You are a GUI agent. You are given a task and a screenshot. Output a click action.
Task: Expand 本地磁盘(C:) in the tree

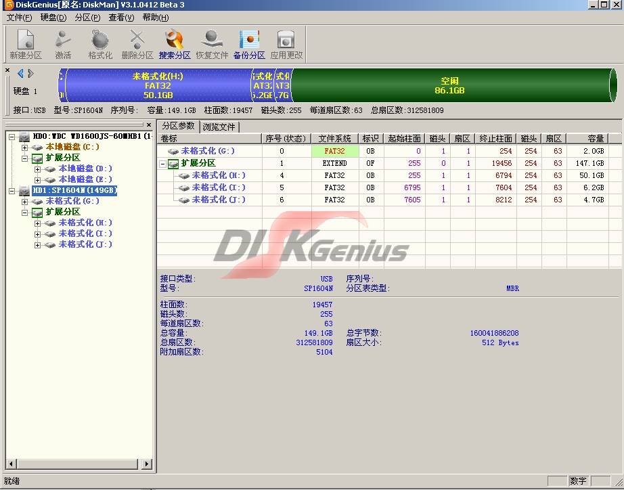click(x=24, y=148)
